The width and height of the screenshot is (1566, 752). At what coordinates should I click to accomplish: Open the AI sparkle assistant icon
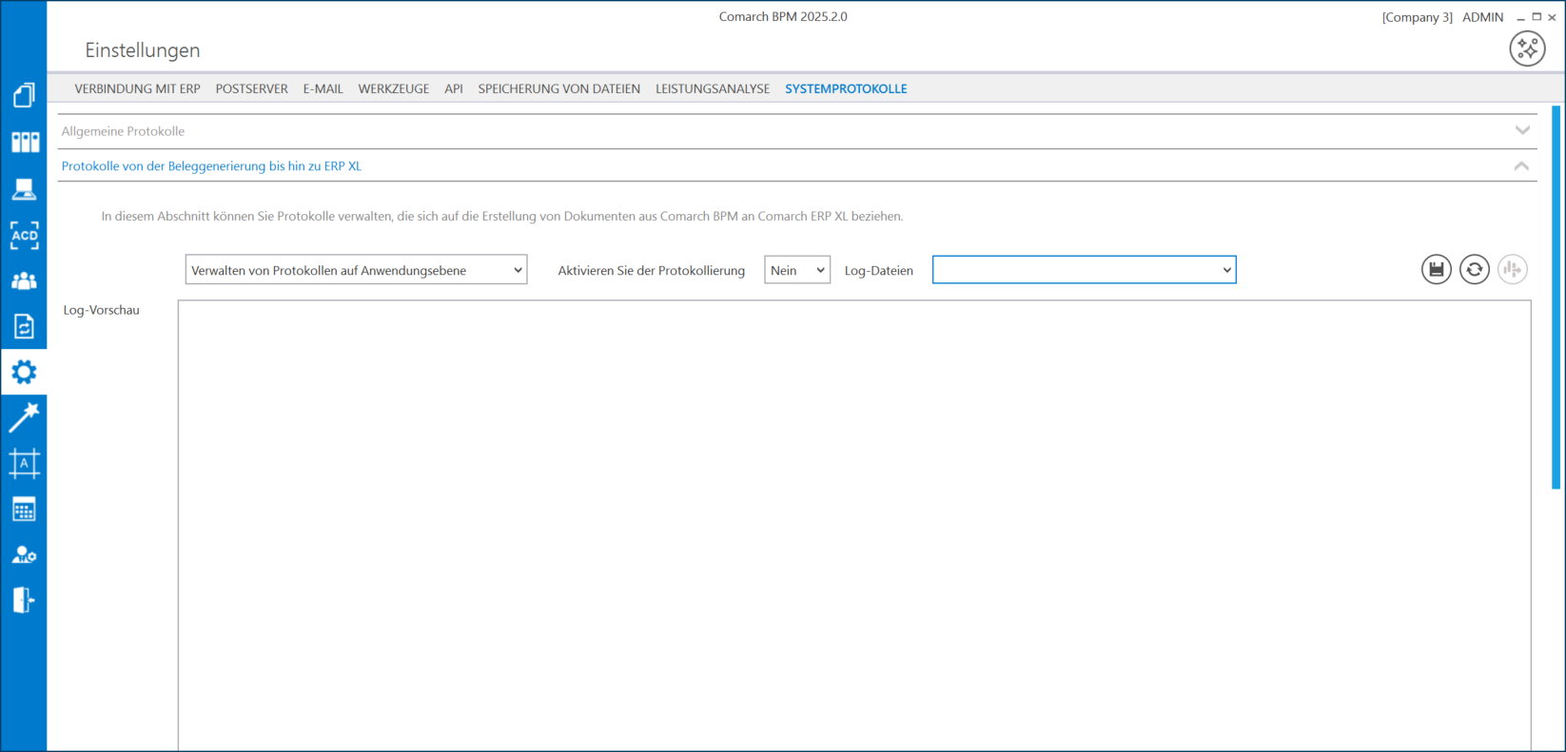coord(1527,48)
